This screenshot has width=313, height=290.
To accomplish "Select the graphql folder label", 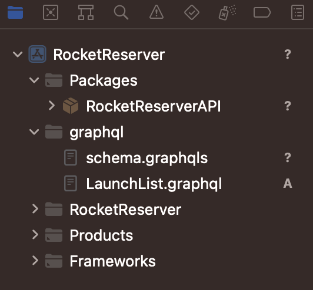I will tap(97, 133).
